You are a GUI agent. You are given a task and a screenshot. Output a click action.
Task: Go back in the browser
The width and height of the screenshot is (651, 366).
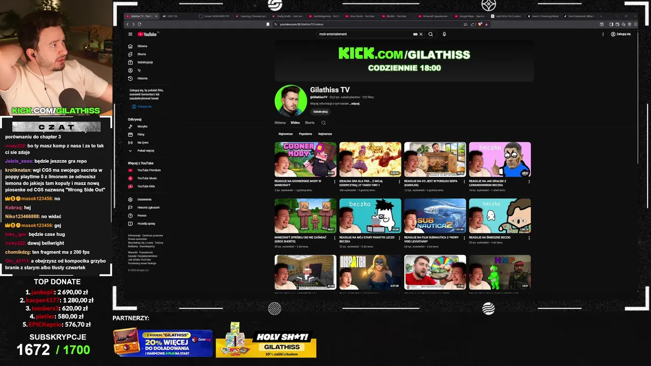point(128,24)
